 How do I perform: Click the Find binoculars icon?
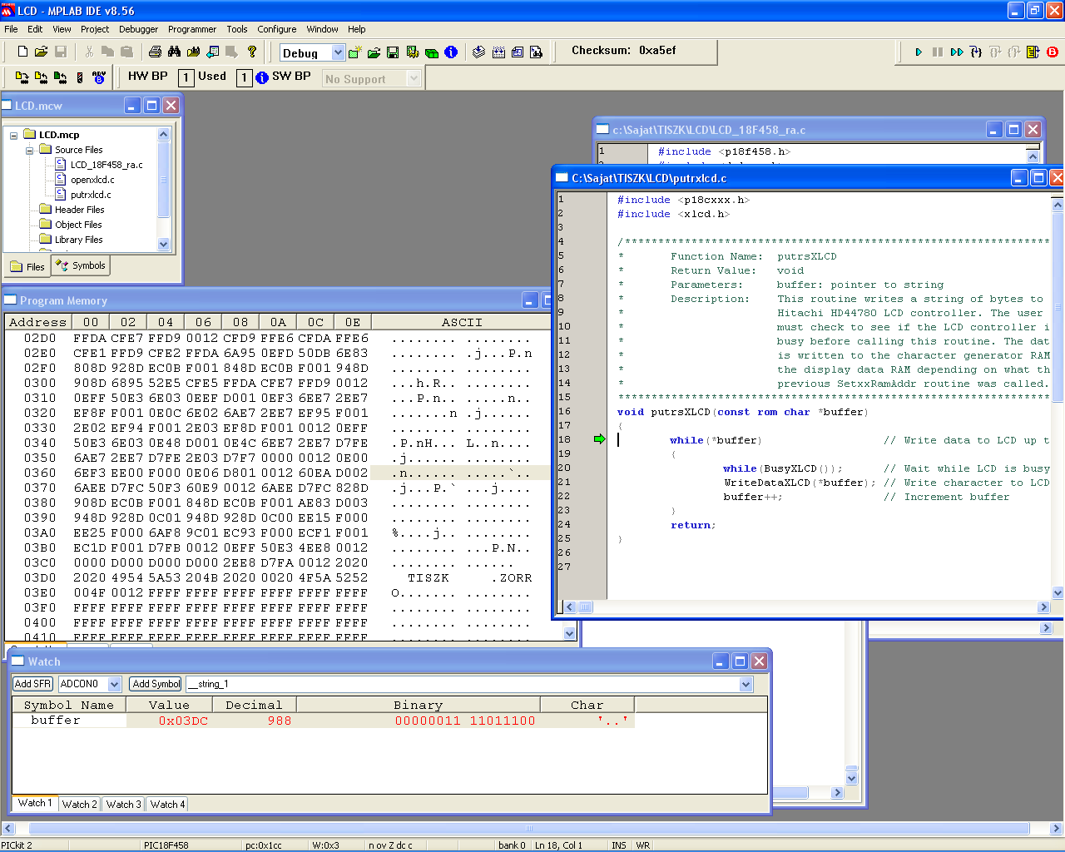pos(174,52)
